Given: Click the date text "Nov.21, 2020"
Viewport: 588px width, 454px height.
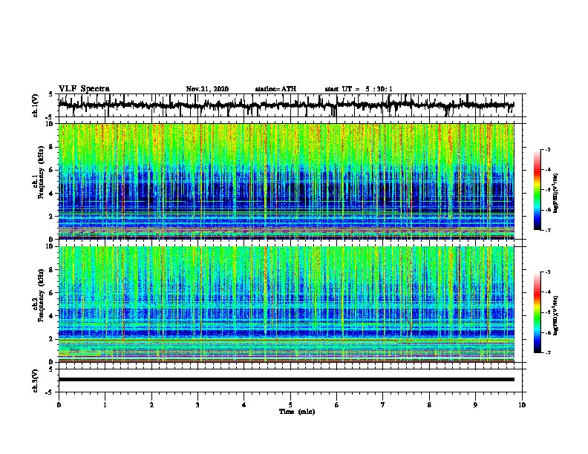Looking at the screenshot, I should 207,89.
